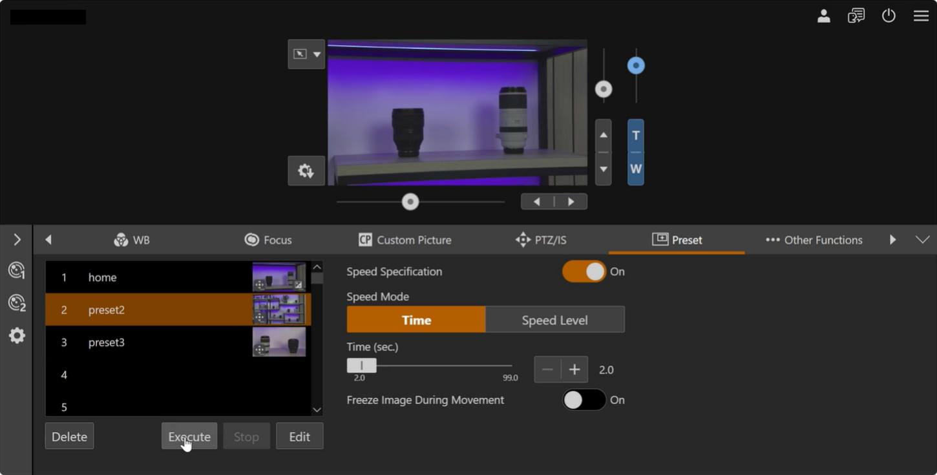Open the help chat icon
937x475 pixels.
856,16
